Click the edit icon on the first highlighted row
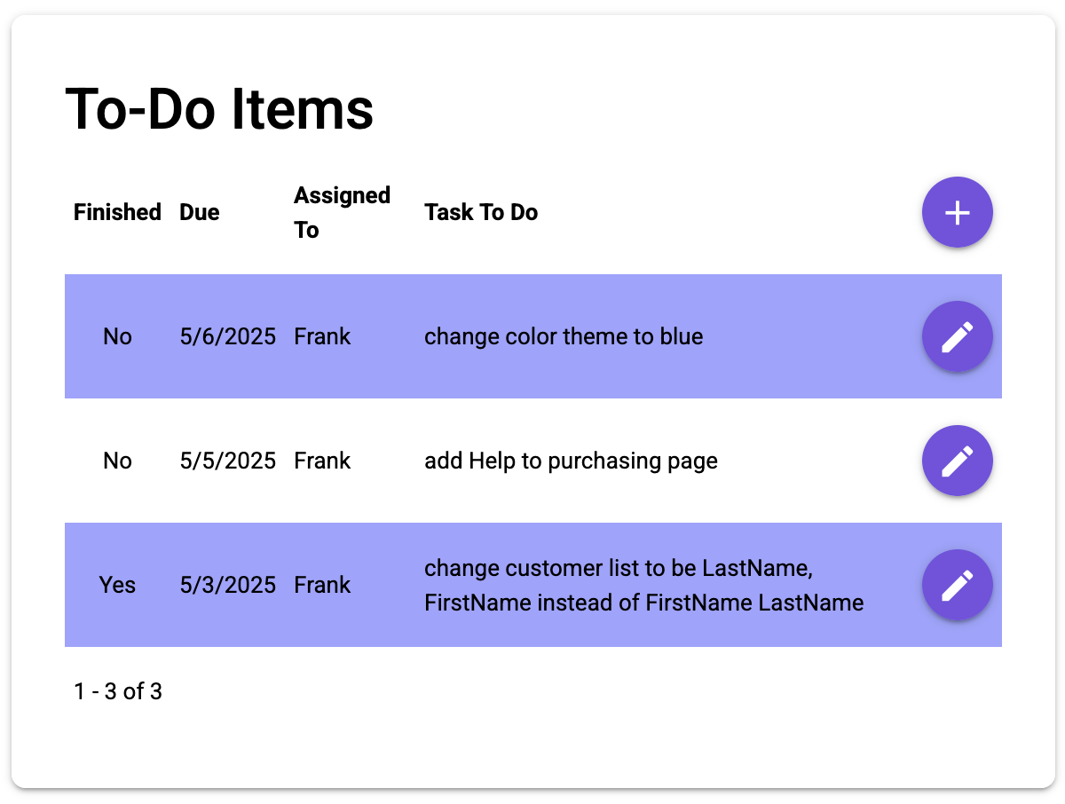The height and width of the screenshot is (804, 1065). point(957,336)
